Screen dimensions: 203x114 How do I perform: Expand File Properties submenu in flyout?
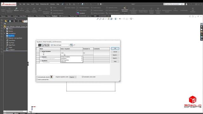click(x=72, y=60)
